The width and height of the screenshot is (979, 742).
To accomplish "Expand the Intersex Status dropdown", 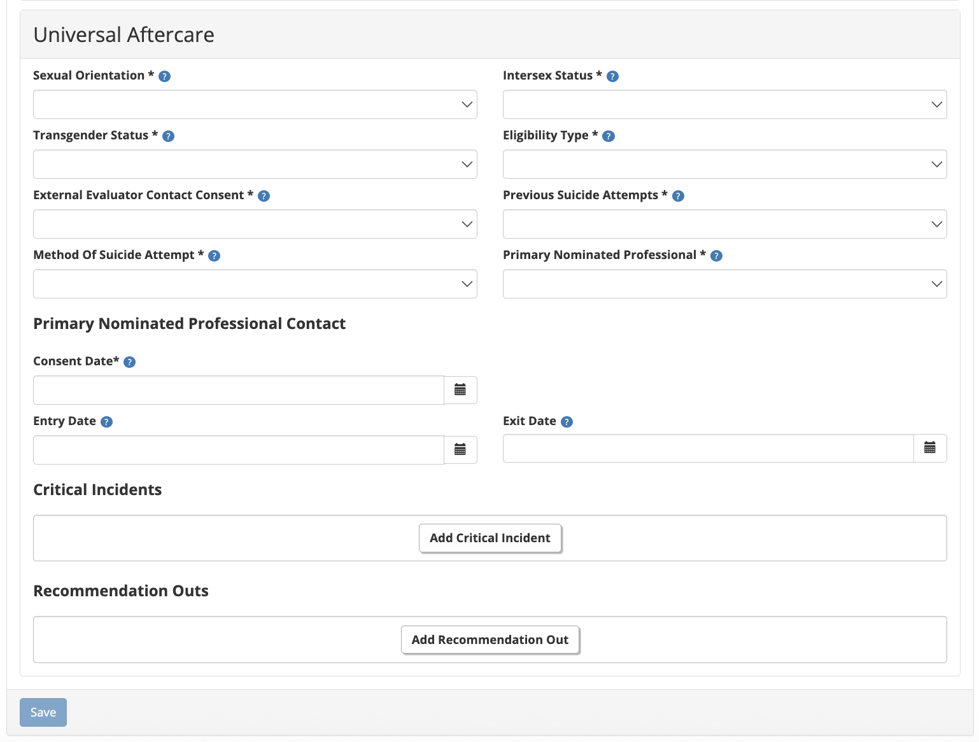I will click(x=724, y=104).
